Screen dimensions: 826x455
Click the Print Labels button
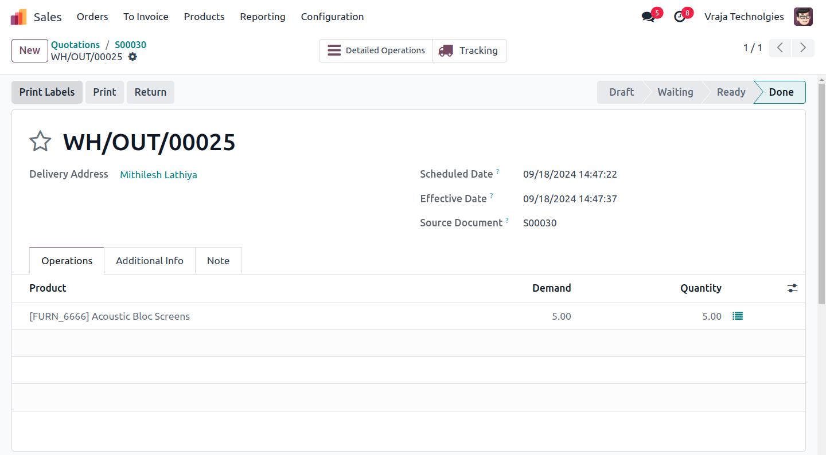click(x=47, y=92)
